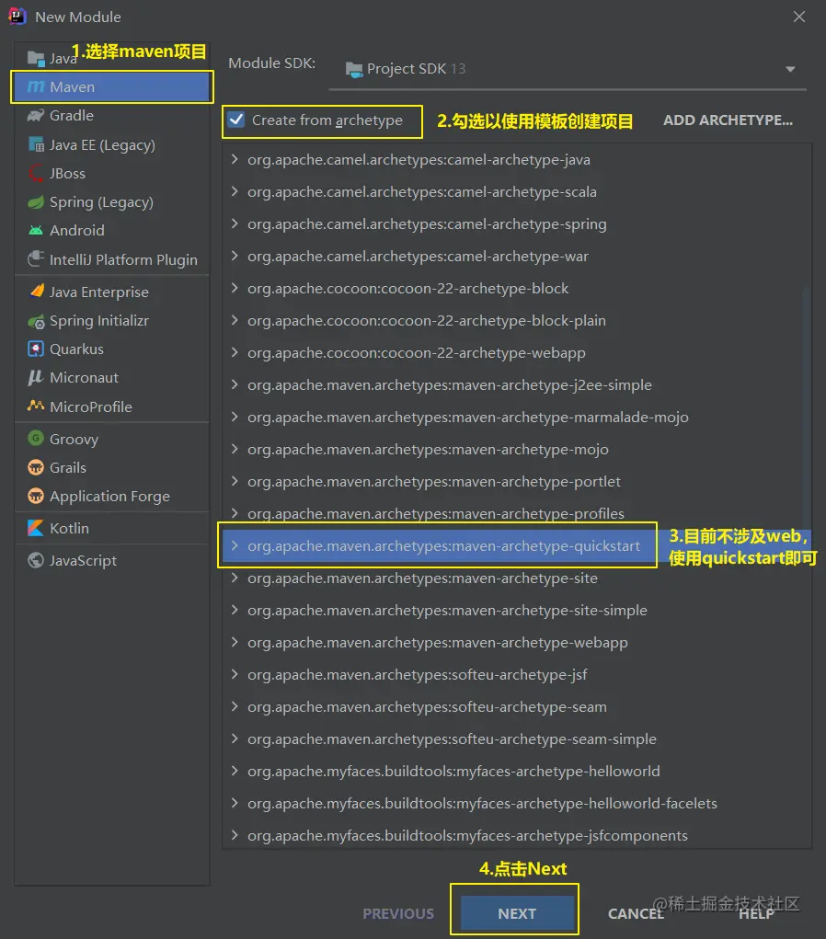Click the Maven 'm' icon

pos(36,86)
